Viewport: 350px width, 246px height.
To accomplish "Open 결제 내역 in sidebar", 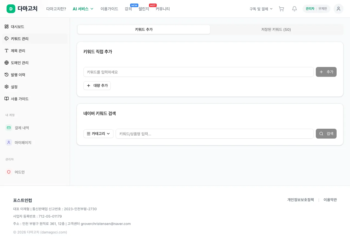I will (35, 128).
